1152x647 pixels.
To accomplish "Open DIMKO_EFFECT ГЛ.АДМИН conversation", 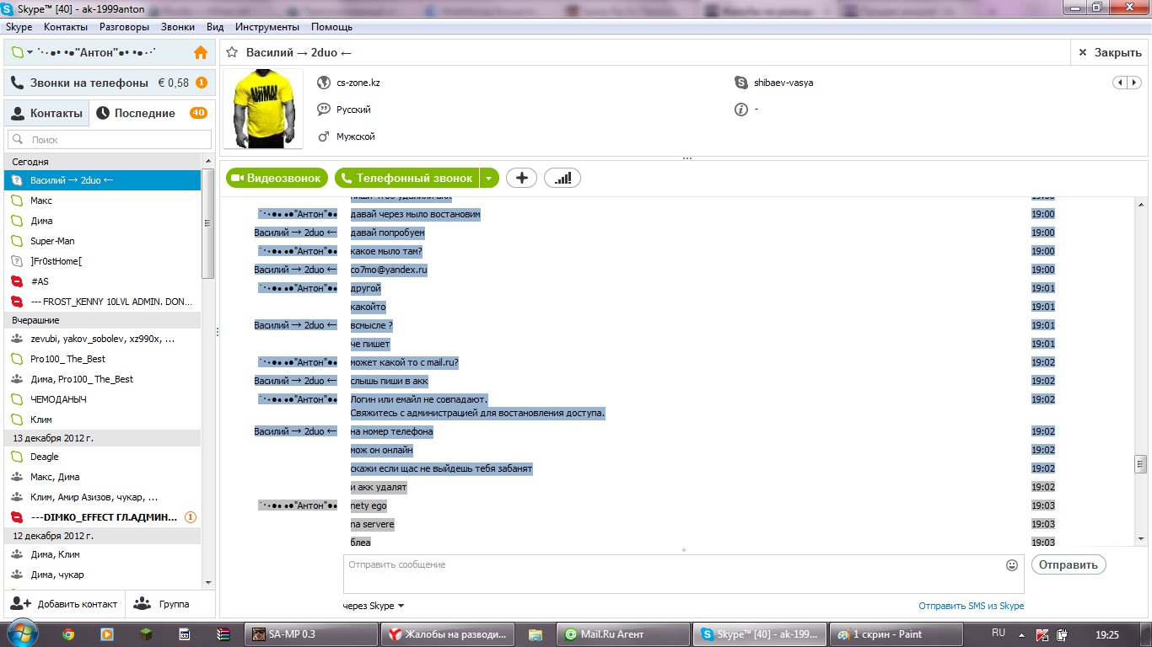I will (x=103, y=517).
